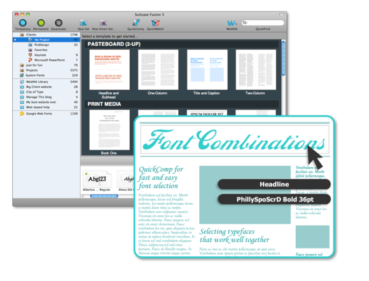This screenshot has height=281, width=369.
Task: Select the Microsoft PowerPoint set
Action: 46,60
